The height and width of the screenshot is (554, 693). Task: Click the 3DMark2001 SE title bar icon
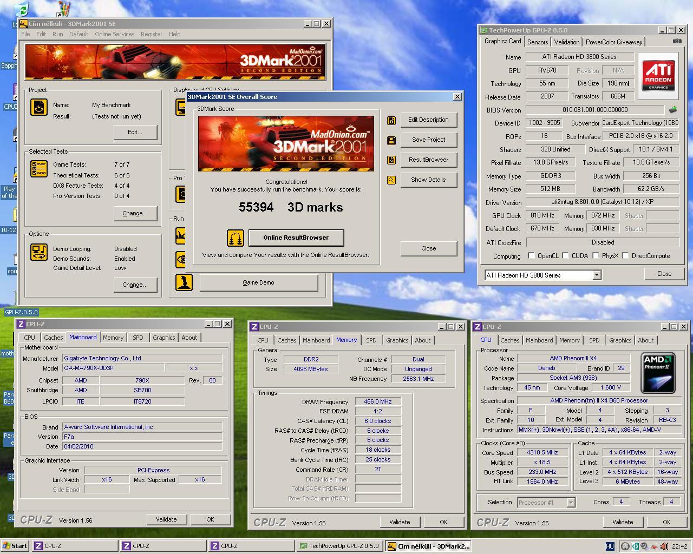tap(23, 24)
